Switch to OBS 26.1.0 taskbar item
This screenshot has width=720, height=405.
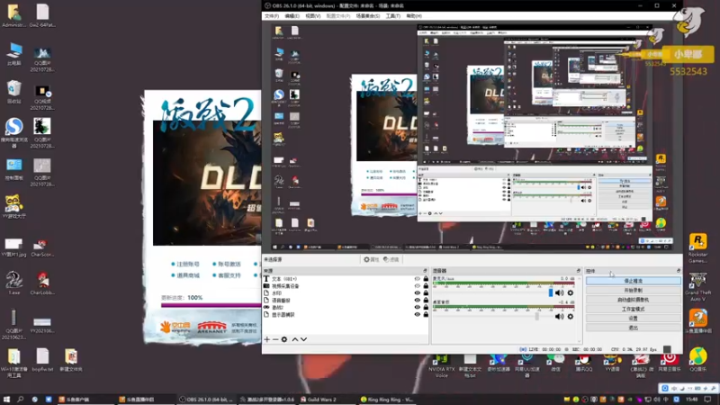207,400
